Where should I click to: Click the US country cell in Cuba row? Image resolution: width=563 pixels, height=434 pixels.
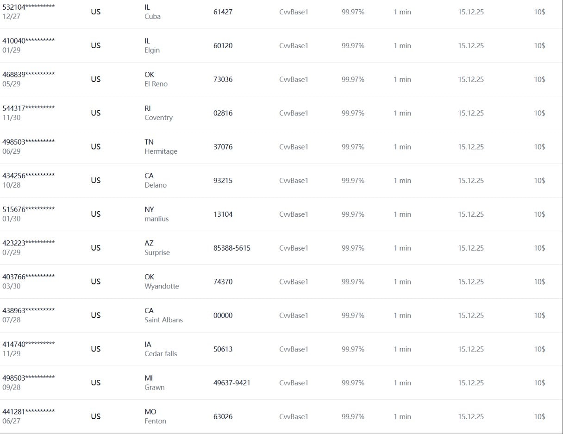tap(95, 12)
